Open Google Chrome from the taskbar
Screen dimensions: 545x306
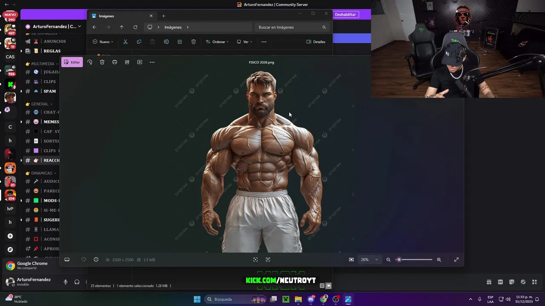324,299
